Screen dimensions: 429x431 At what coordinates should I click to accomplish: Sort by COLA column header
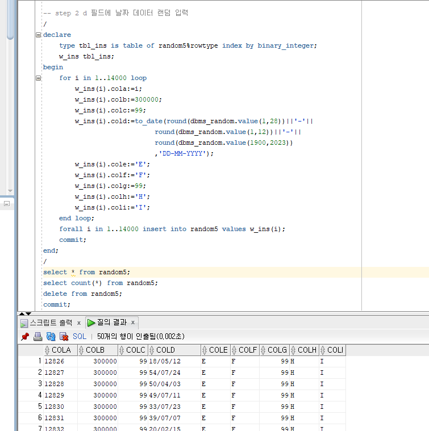[61, 350]
